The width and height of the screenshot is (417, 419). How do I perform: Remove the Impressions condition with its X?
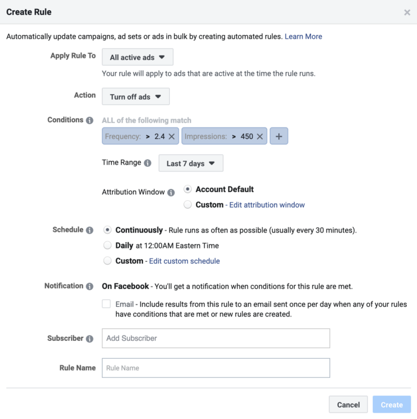click(260, 136)
